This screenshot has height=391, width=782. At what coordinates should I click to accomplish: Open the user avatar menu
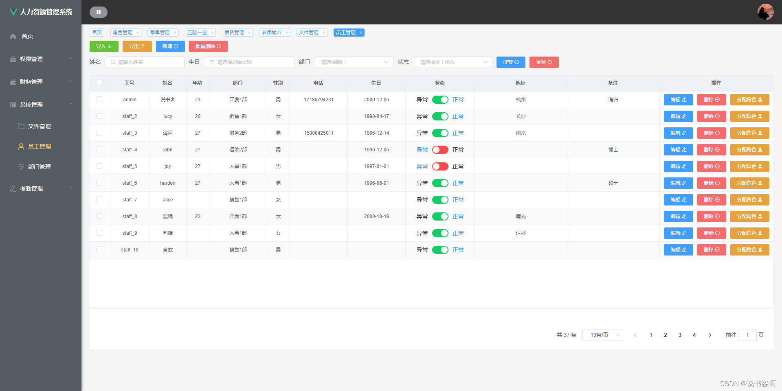[765, 12]
